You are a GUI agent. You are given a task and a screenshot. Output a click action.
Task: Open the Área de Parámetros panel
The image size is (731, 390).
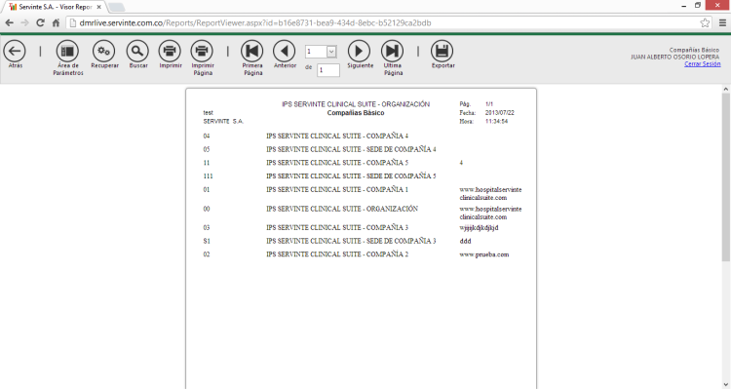coord(68,51)
